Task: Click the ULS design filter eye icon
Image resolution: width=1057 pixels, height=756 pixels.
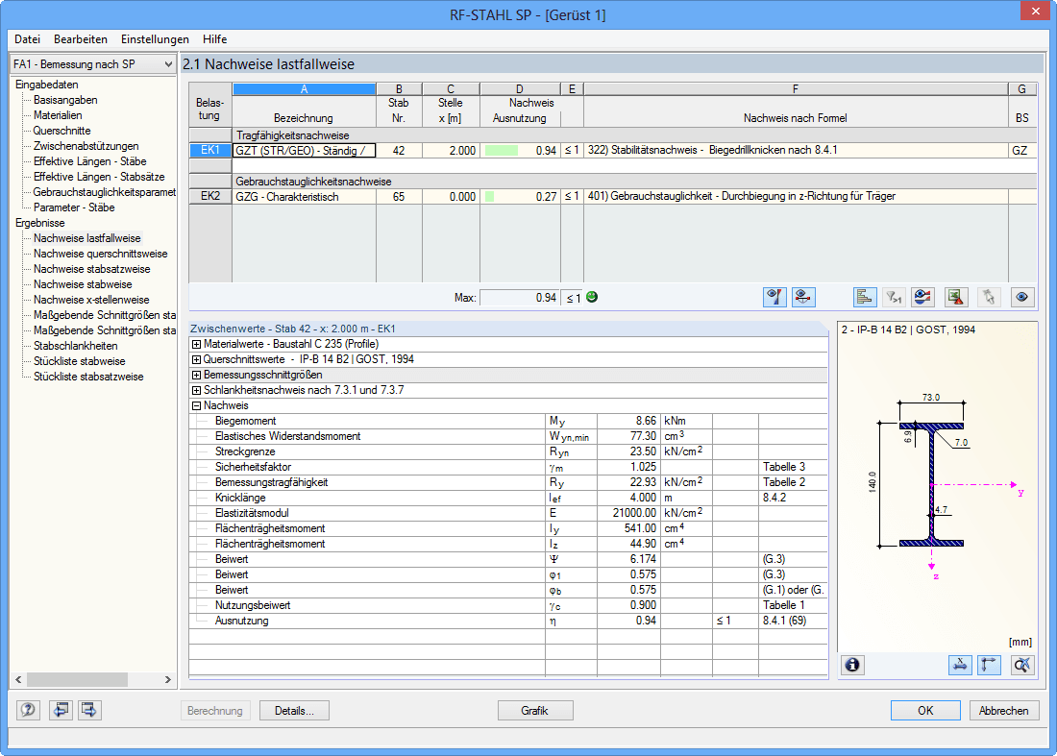Action: 774,297
